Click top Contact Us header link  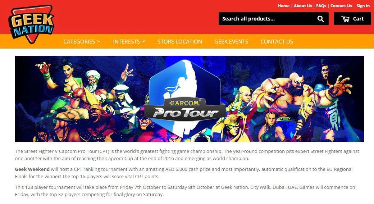pos(341,6)
